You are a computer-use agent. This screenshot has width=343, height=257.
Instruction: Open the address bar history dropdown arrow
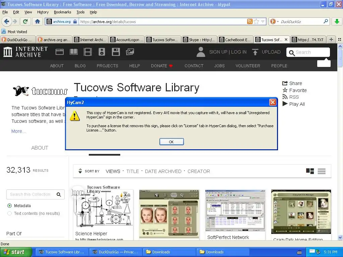click(263, 21)
